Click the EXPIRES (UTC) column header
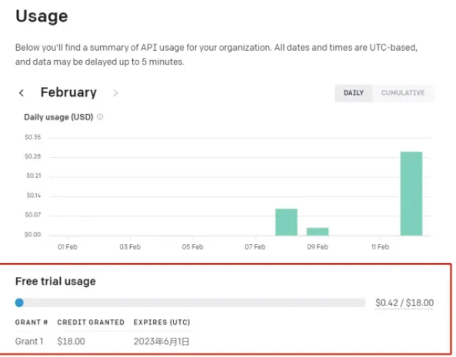 coord(161,322)
